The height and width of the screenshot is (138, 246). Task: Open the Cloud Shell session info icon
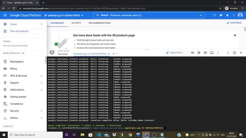[x=212, y=53]
